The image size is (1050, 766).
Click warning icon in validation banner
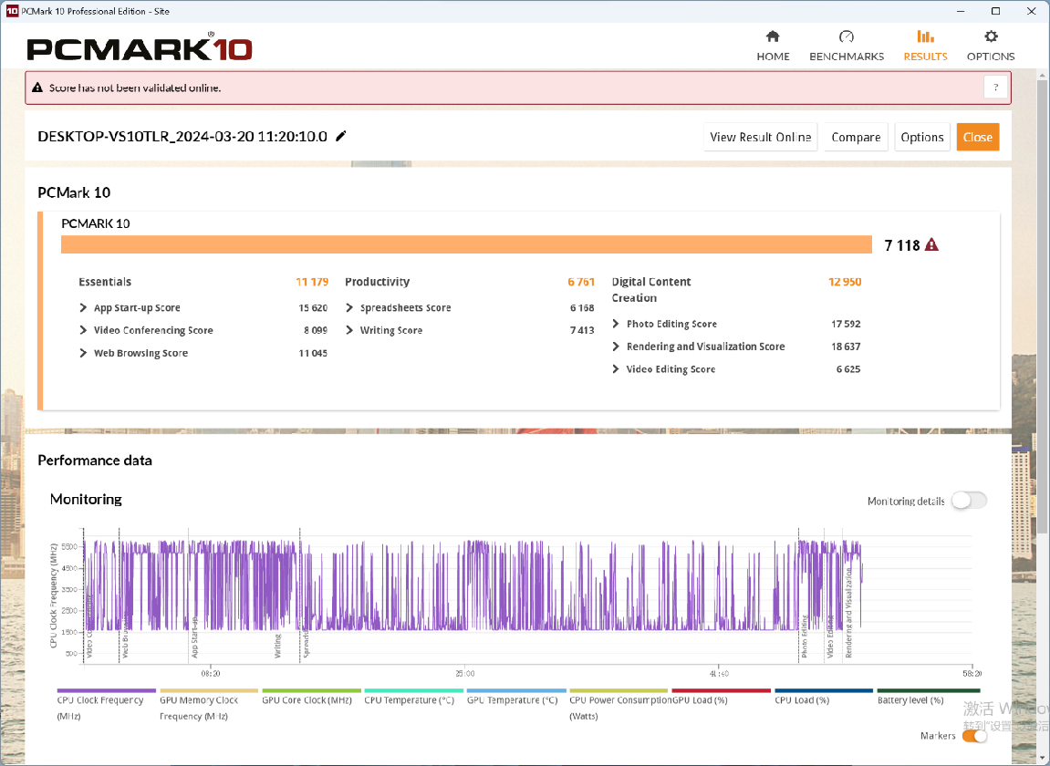tap(37, 88)
